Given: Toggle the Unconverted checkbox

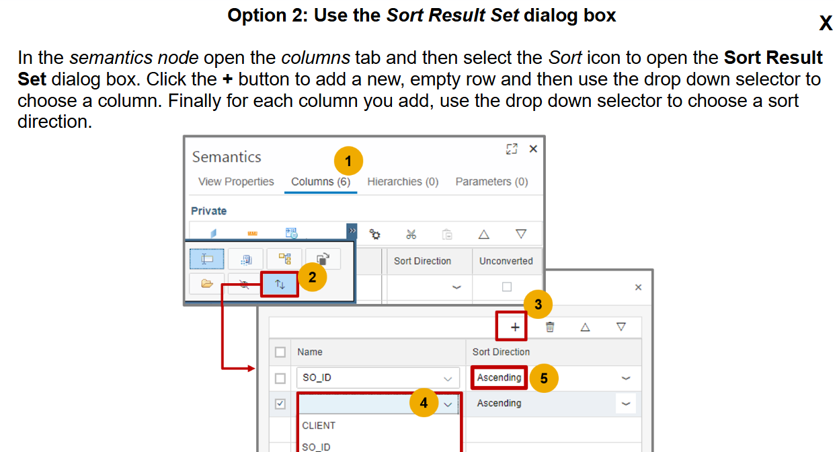Looking at the screenshot, I should point(506,287).
